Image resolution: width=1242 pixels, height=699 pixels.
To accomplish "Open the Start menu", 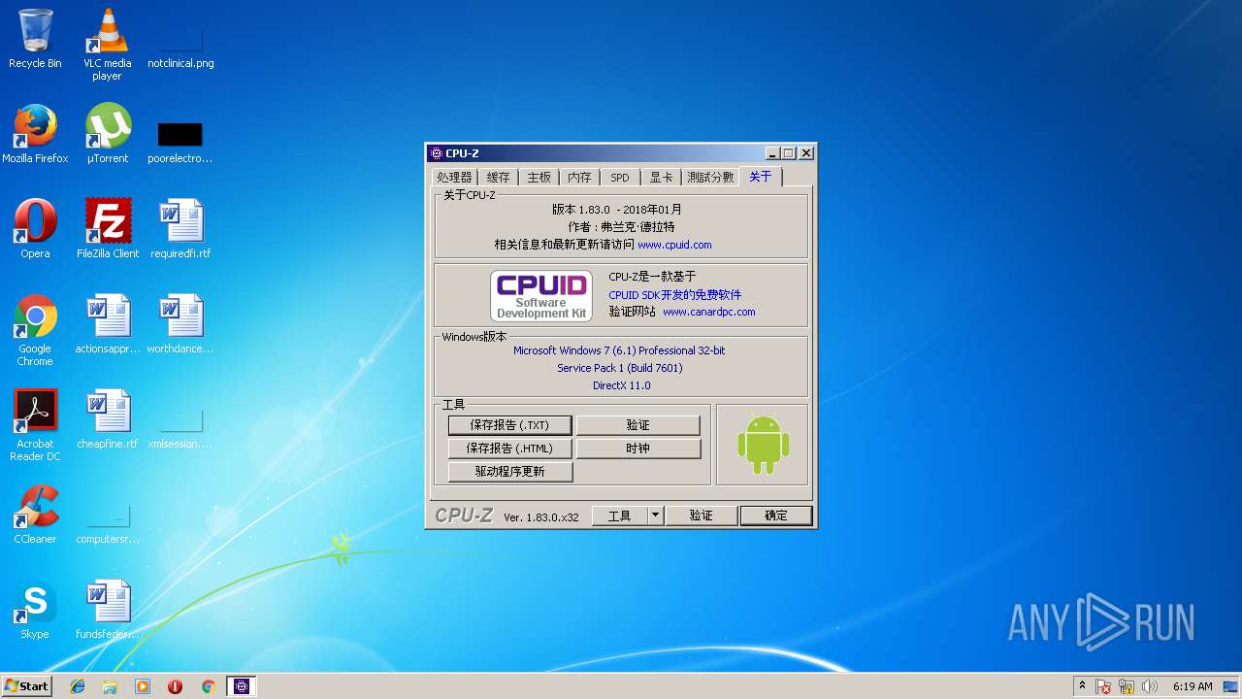I will pos(27,686).
